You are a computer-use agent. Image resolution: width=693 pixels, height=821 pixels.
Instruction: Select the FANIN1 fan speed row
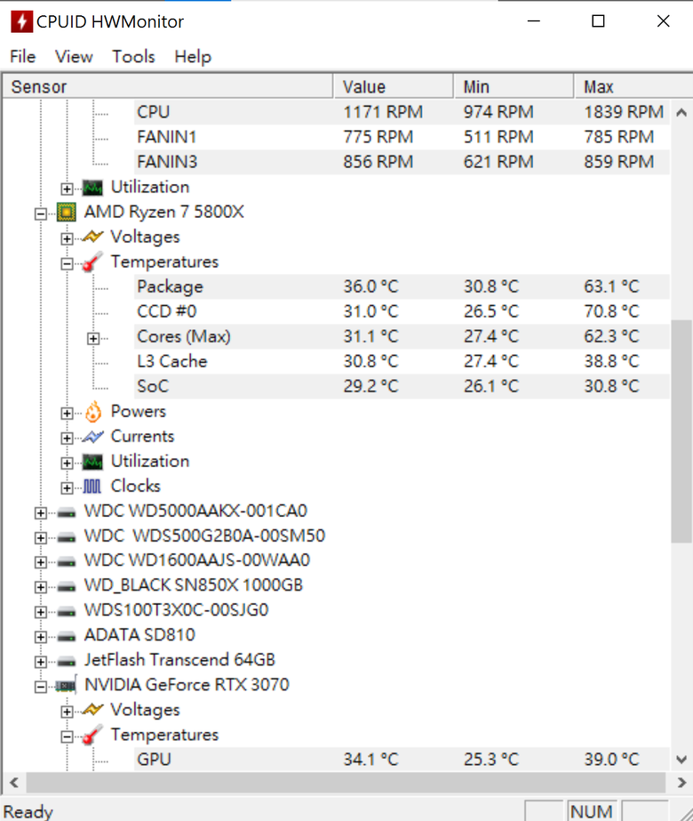click(x=402, y=137)
